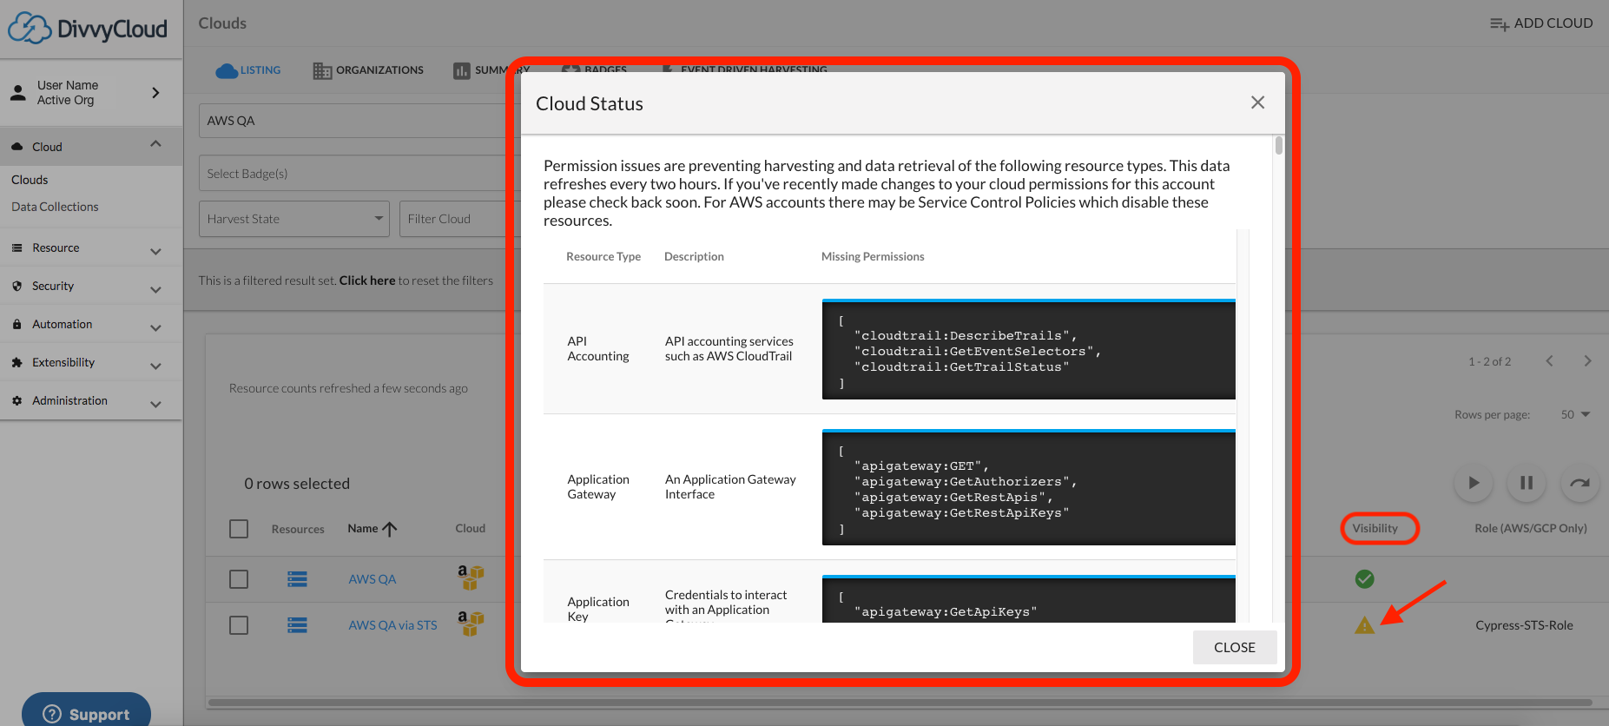This screenshot has width=1609, height=726.
Task: Click here link to reset filters
Action: click(x=366, y=280)
